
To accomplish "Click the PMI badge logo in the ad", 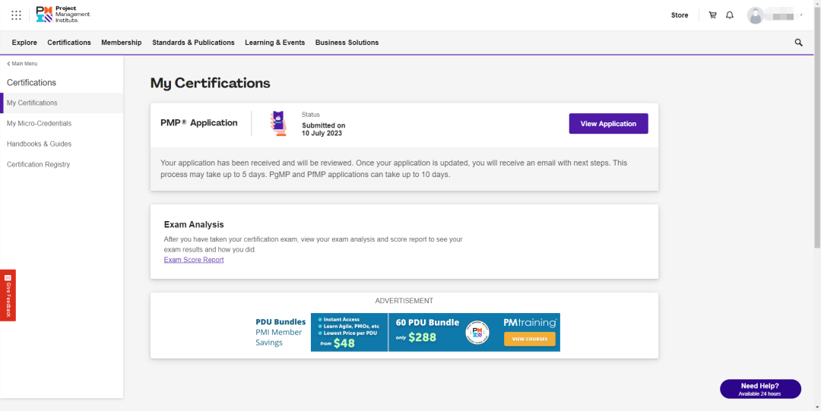I will tap(477, 332).
